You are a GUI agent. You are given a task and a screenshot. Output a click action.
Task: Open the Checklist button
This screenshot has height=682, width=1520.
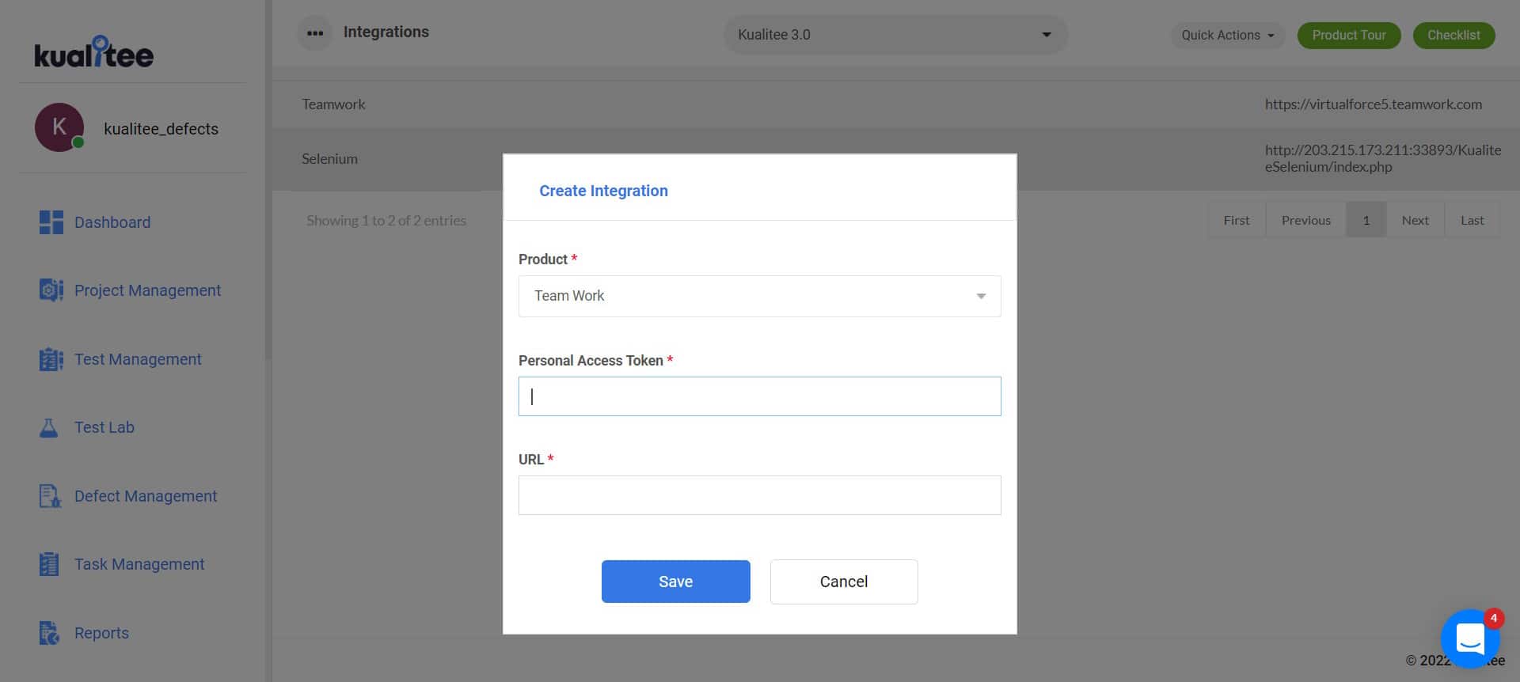[x=1453, y=35]
